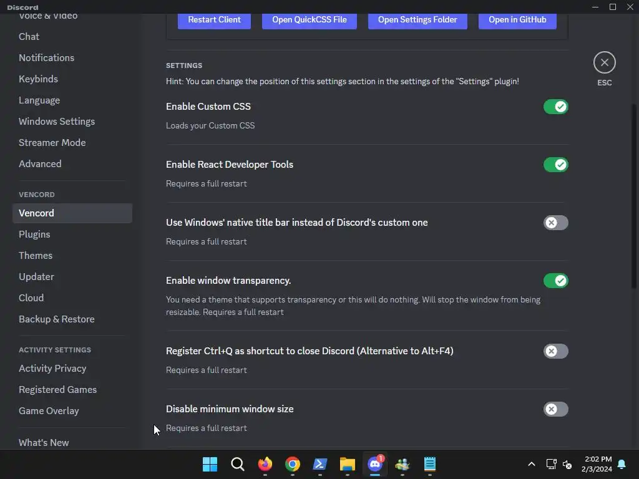Select Language in the sidebar

pos(72,100)
